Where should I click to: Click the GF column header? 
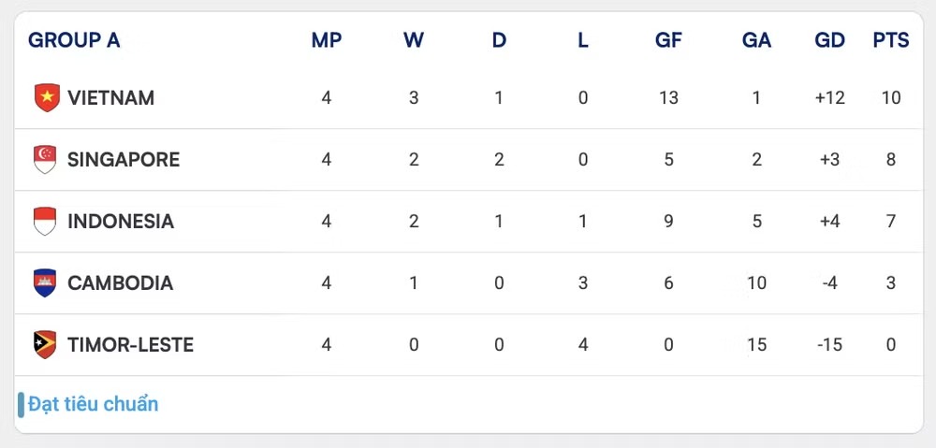tap(668, 40)
